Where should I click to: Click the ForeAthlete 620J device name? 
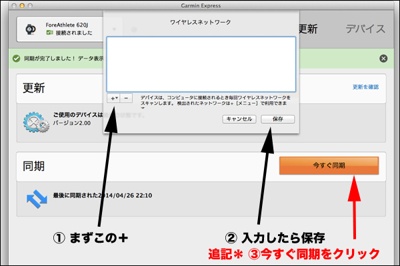(67, 25)
